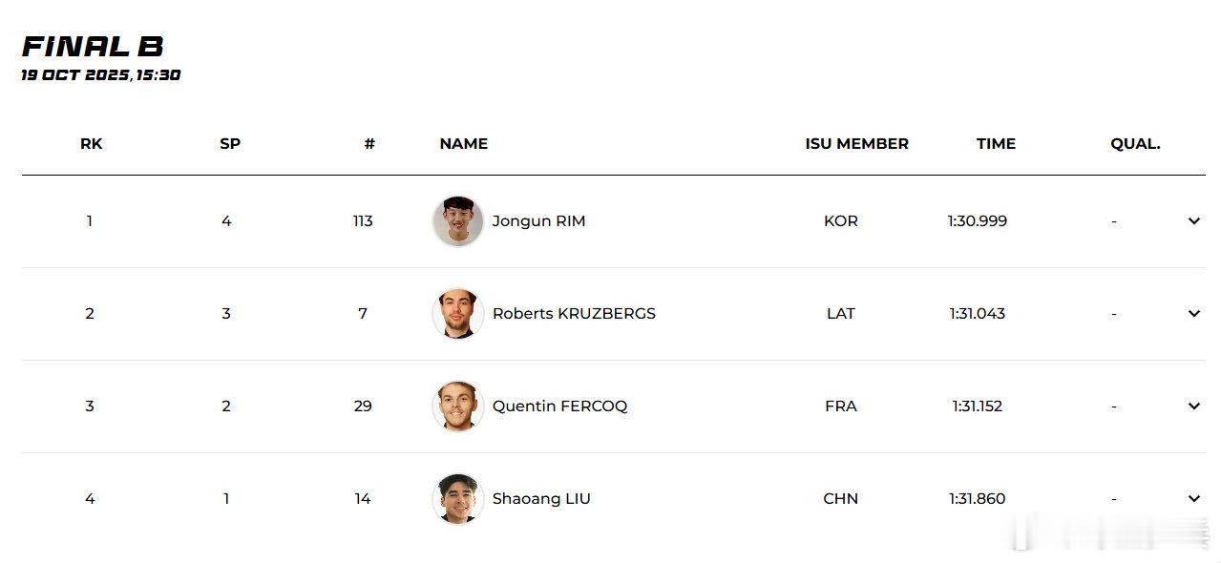1221x563 pixels.
Task: Open Shaoang LIU's athlete name link
Action: (x=541, y=499)
